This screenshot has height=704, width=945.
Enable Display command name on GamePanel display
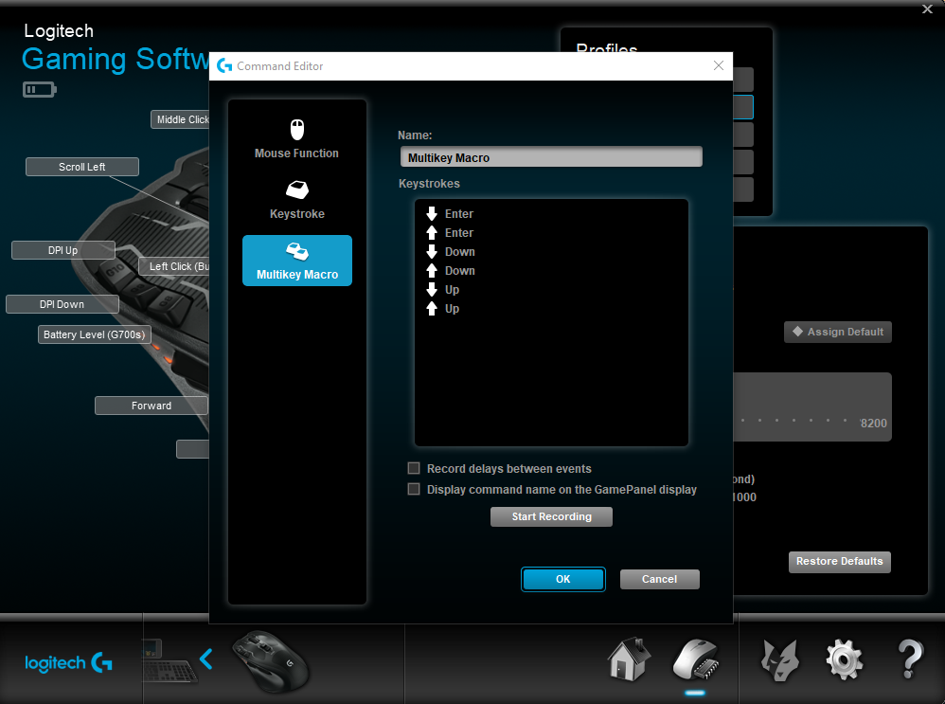pyautogui.click(x=414, y=489)
